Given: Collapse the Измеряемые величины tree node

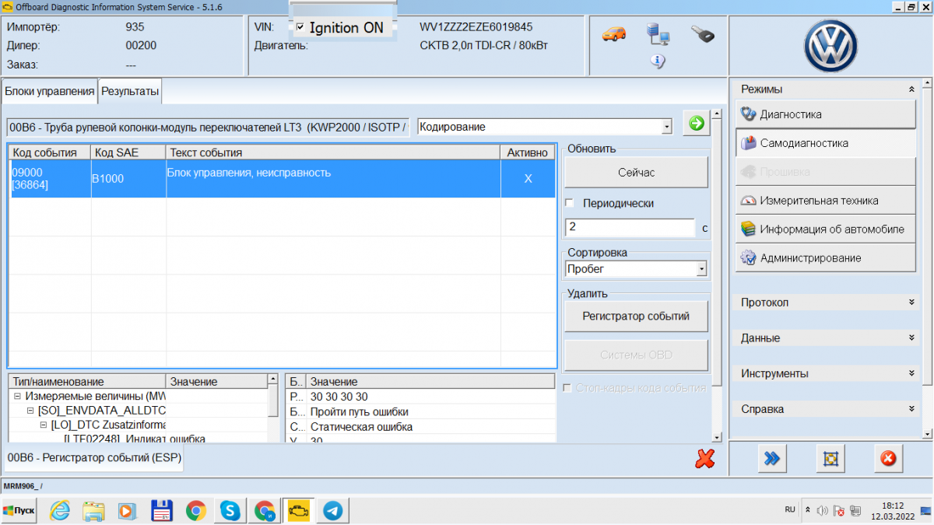Looking at the screenshot, I should click(19, 396).
